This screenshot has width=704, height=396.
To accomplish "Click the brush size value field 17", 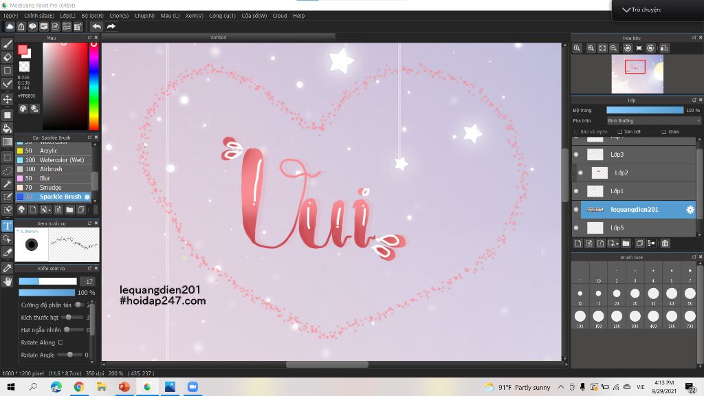I will click(89, 281).
